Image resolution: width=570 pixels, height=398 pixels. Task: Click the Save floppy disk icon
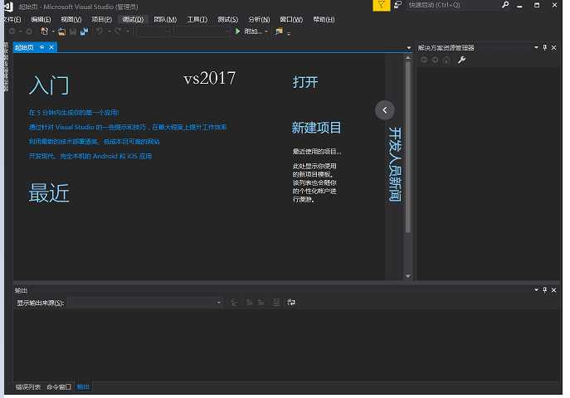point(73,32)
